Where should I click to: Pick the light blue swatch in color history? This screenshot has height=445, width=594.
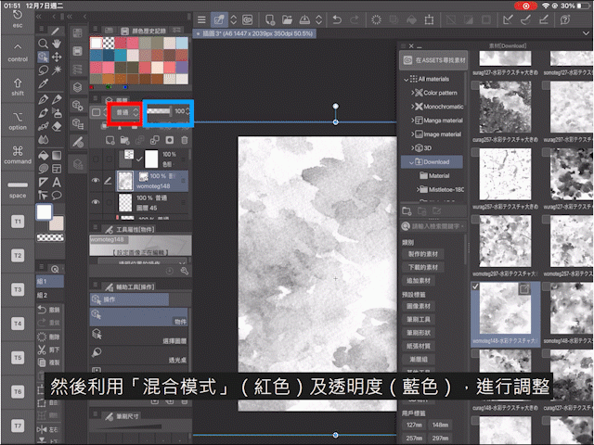click(182, 43)
